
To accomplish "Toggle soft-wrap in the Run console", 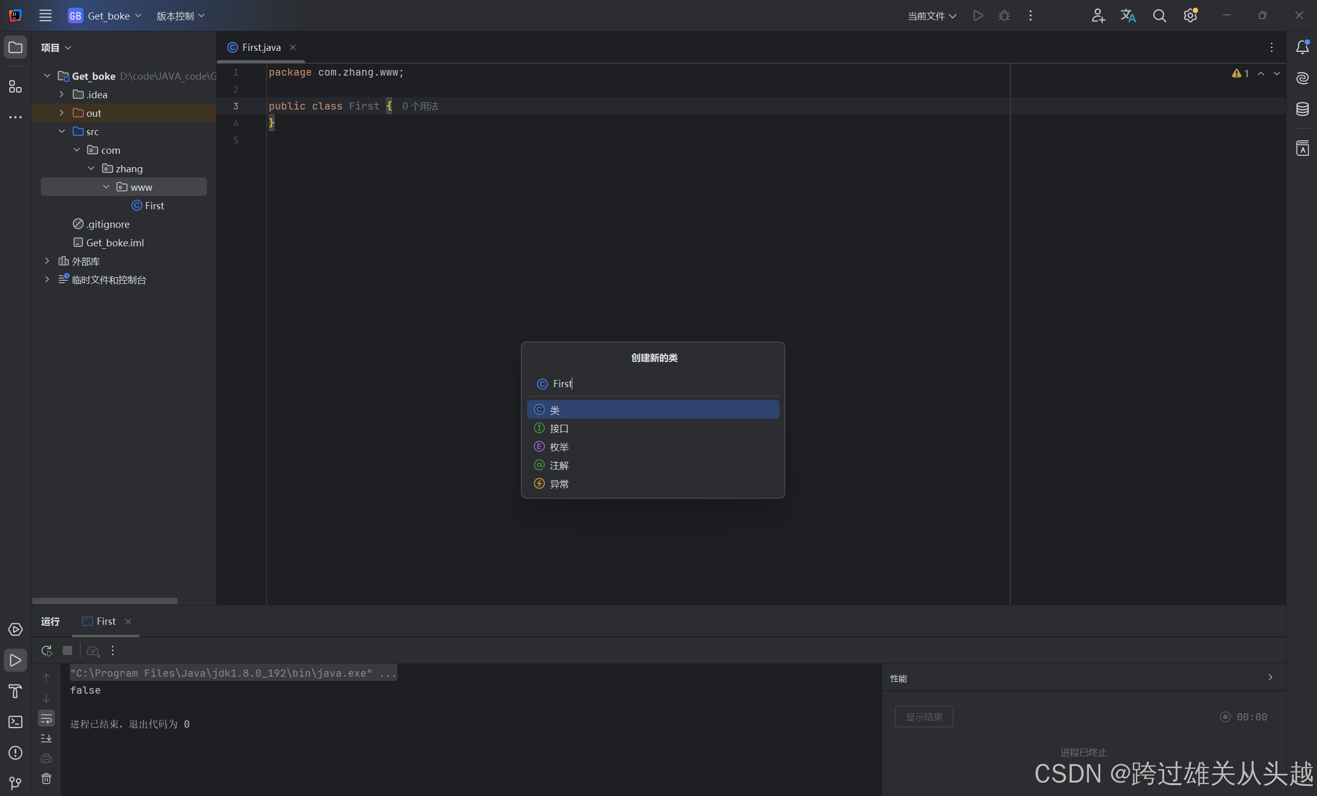I will coord(46,718).
